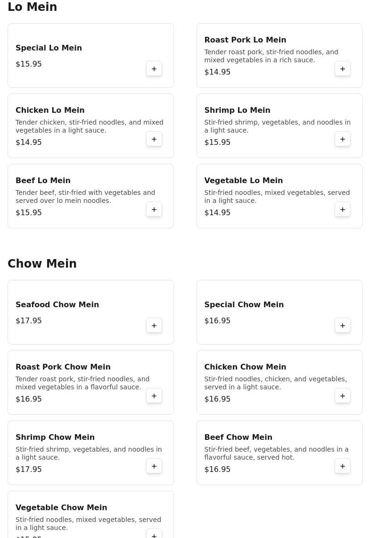Add Chicken Chow Mein using plus button

click(x=343, y=396)
